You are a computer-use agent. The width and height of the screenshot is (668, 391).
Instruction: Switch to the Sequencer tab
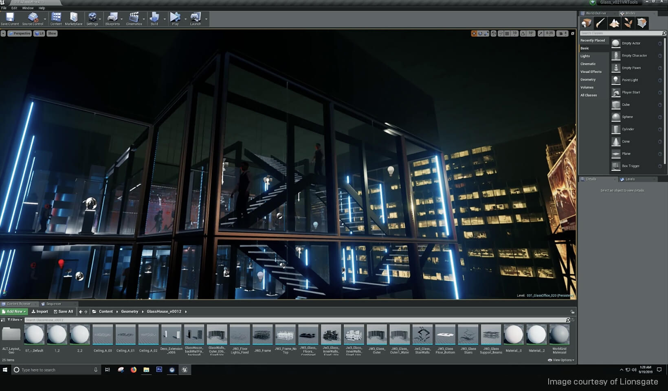[x=53, y=304]
